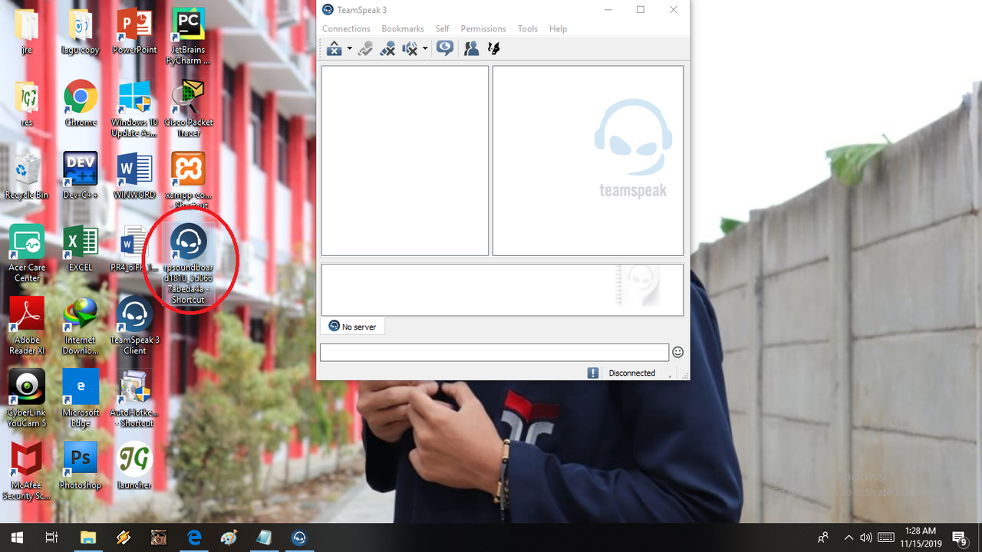Image resolution: width=982 pixels, height=552 pixels.
Task: Select the jre folder desktop icon
Action: click(x=27, y=31)
